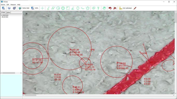
Task: Select the concentric circles tool
Action: (63, 8)
